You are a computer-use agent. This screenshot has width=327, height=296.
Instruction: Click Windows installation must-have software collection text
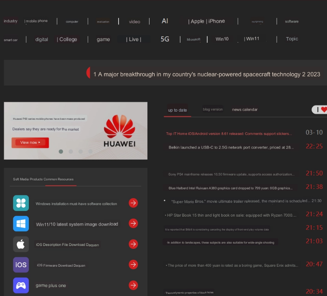coord(76,204)
